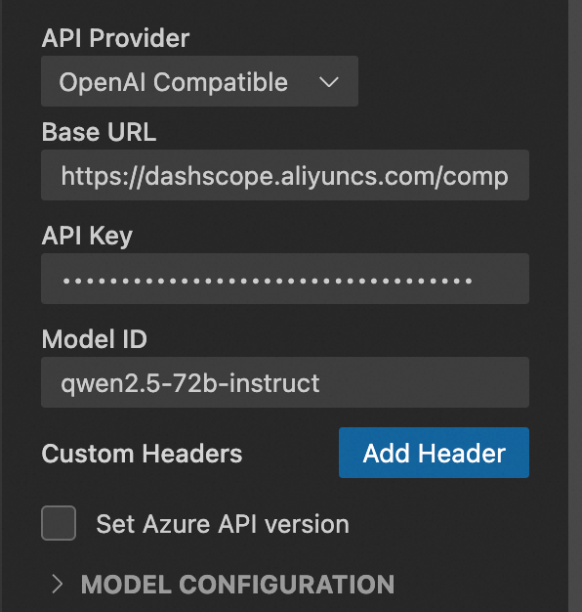The height and width of the screenshot is (612, 582).
Task: Click the 'OpenAI Compatible' text in selector
Action: (174, 82)
